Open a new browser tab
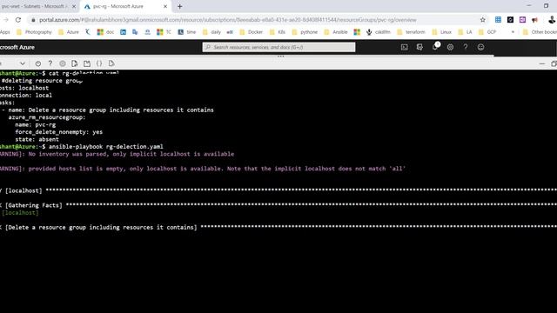The height and width of the screenshot is (313, 557). [x=180, y=6]
